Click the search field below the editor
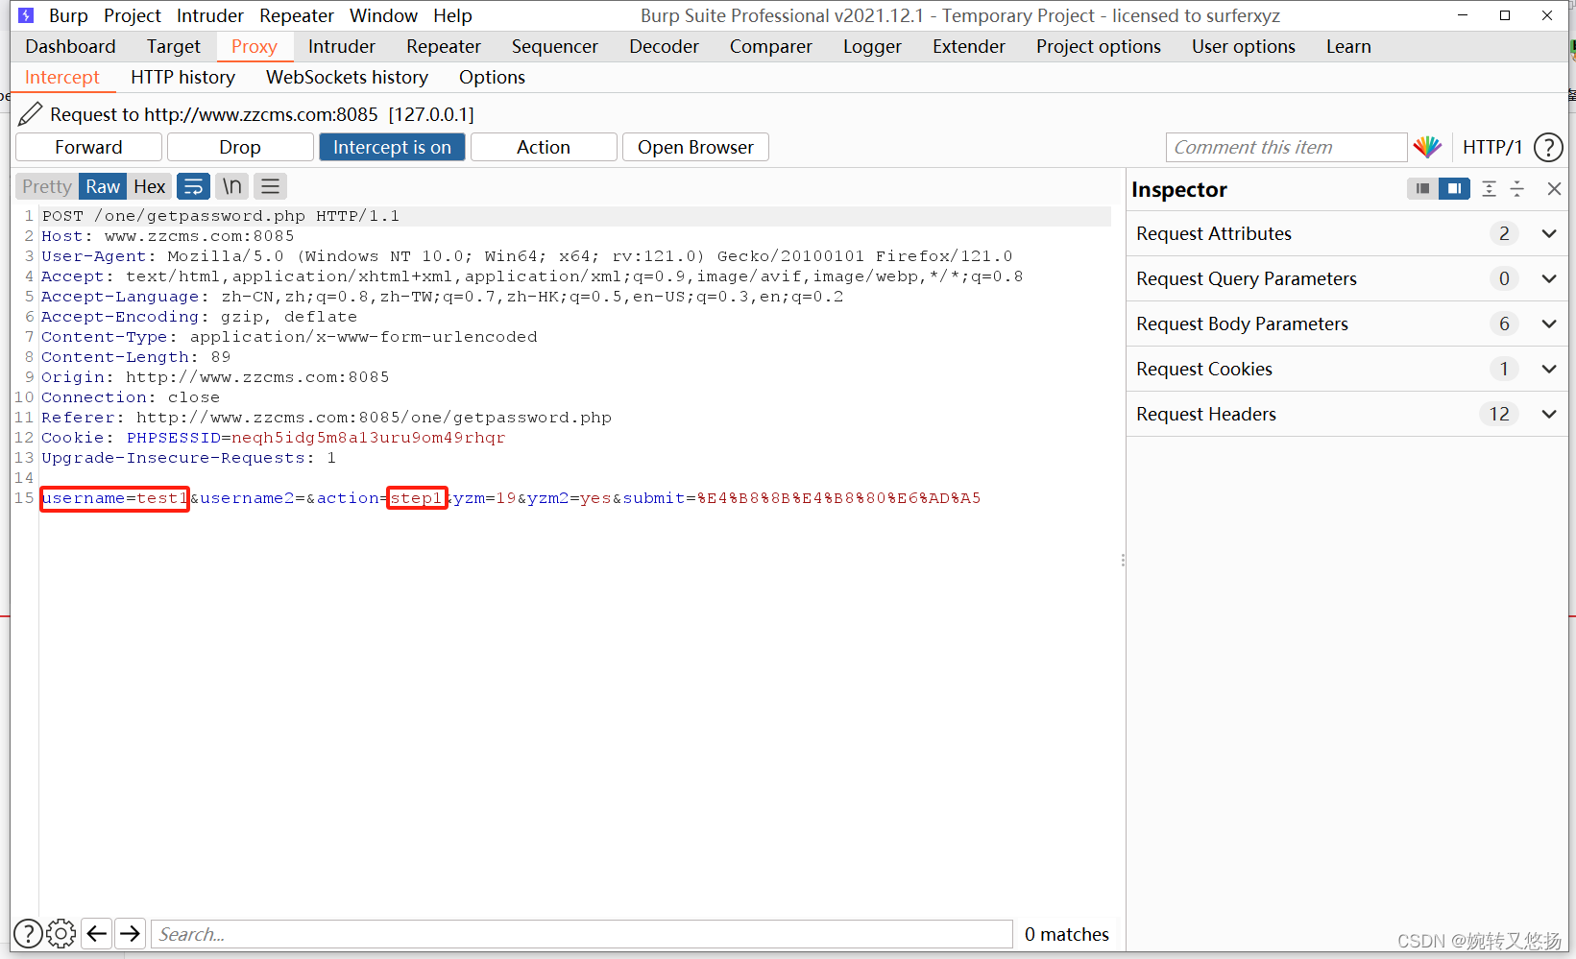Viewport: 1576px width, 959px height. (581, 933)
